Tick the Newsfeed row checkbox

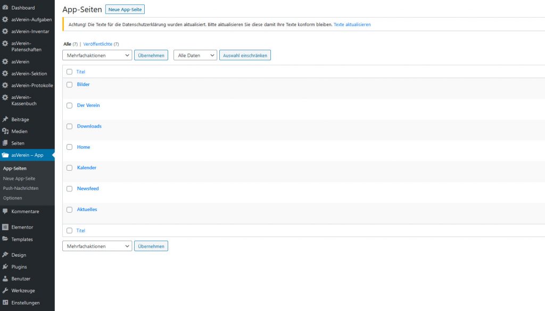[70, 189]
